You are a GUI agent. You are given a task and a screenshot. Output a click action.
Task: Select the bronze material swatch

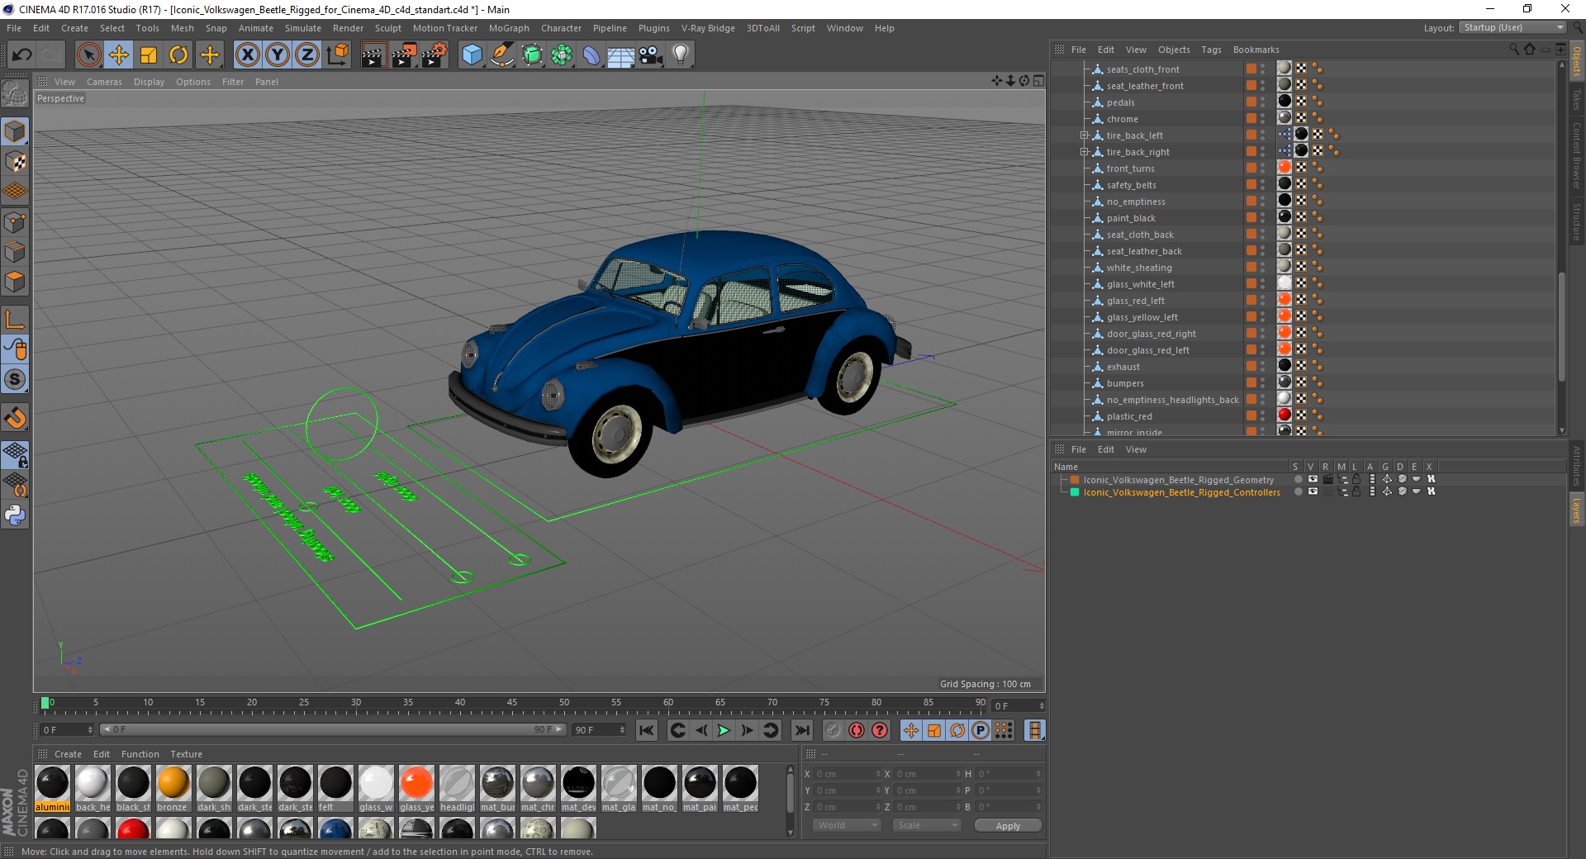(x=173, y=788)
